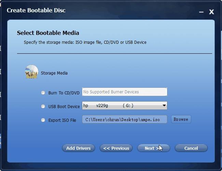Click the ISO file path field

point(125,119)
